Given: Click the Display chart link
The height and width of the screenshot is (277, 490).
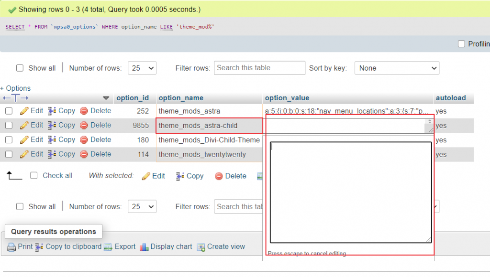Looking at the screenshot, I should point(171,247).
